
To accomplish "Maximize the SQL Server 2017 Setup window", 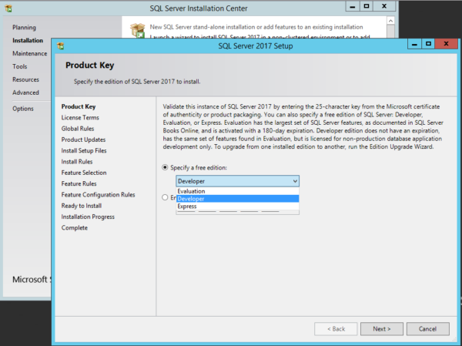I will click(428, 44).
